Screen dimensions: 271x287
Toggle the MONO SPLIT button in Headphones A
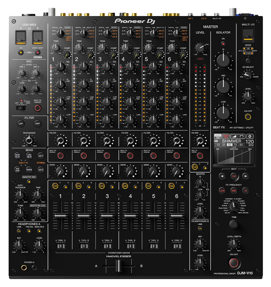point(39,231)
